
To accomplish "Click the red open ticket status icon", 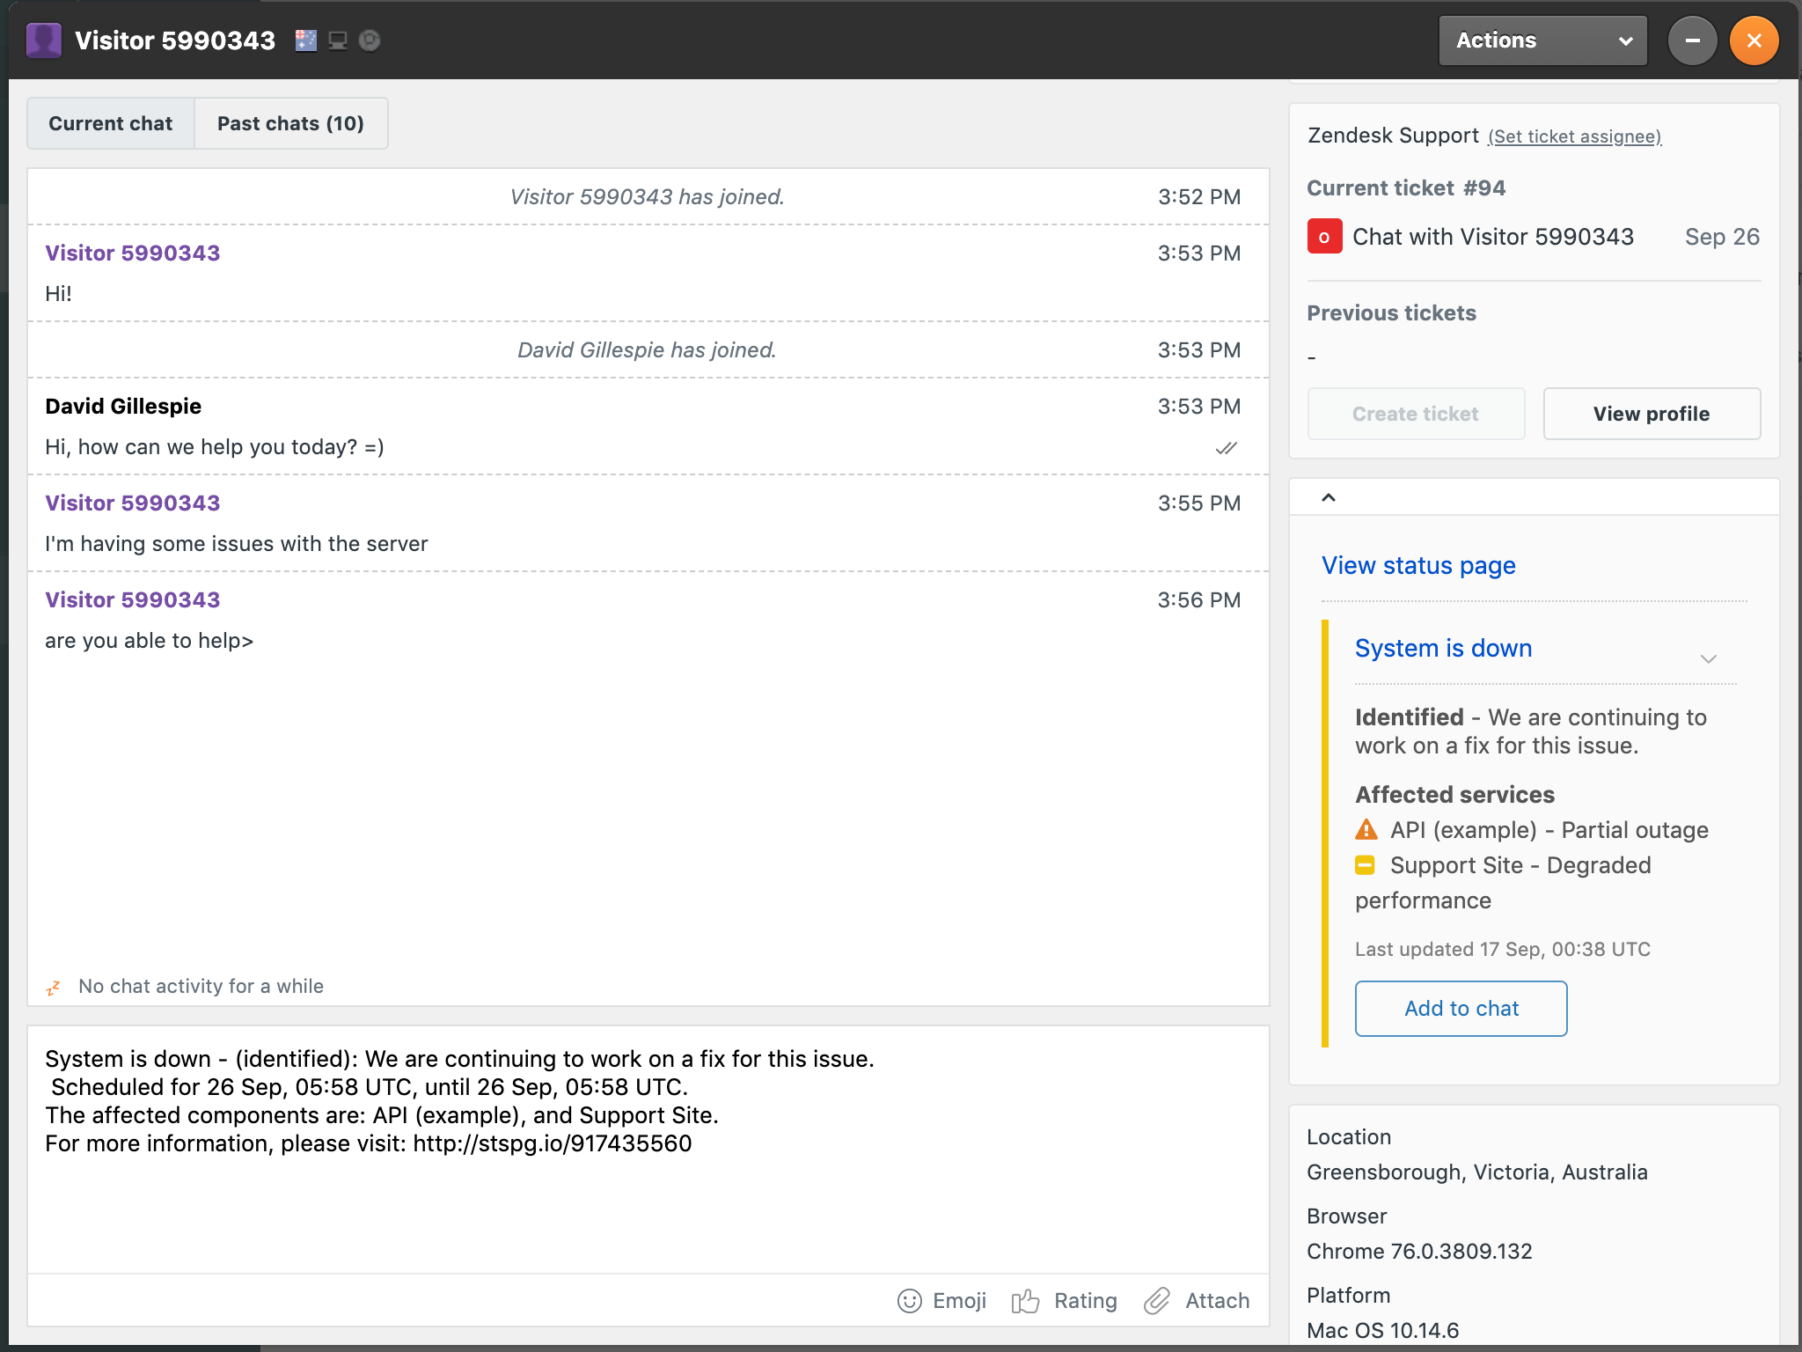I will click(x=1324, y=237).
